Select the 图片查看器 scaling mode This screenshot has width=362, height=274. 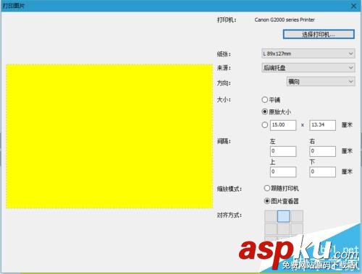[266, 201]
